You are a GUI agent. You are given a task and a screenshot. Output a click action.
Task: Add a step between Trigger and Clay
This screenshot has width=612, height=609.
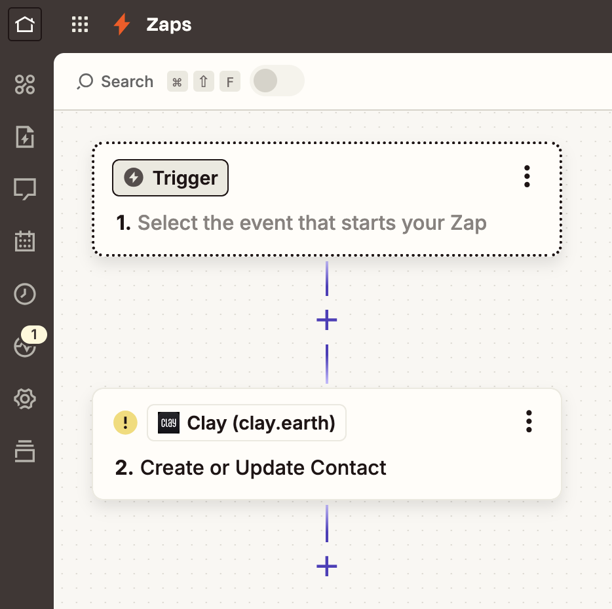click(327, 320)
